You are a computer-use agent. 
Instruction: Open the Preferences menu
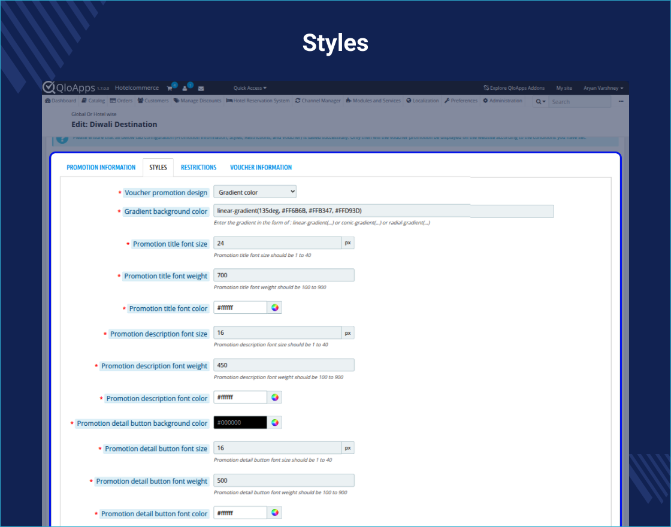(x=461, y=101)
